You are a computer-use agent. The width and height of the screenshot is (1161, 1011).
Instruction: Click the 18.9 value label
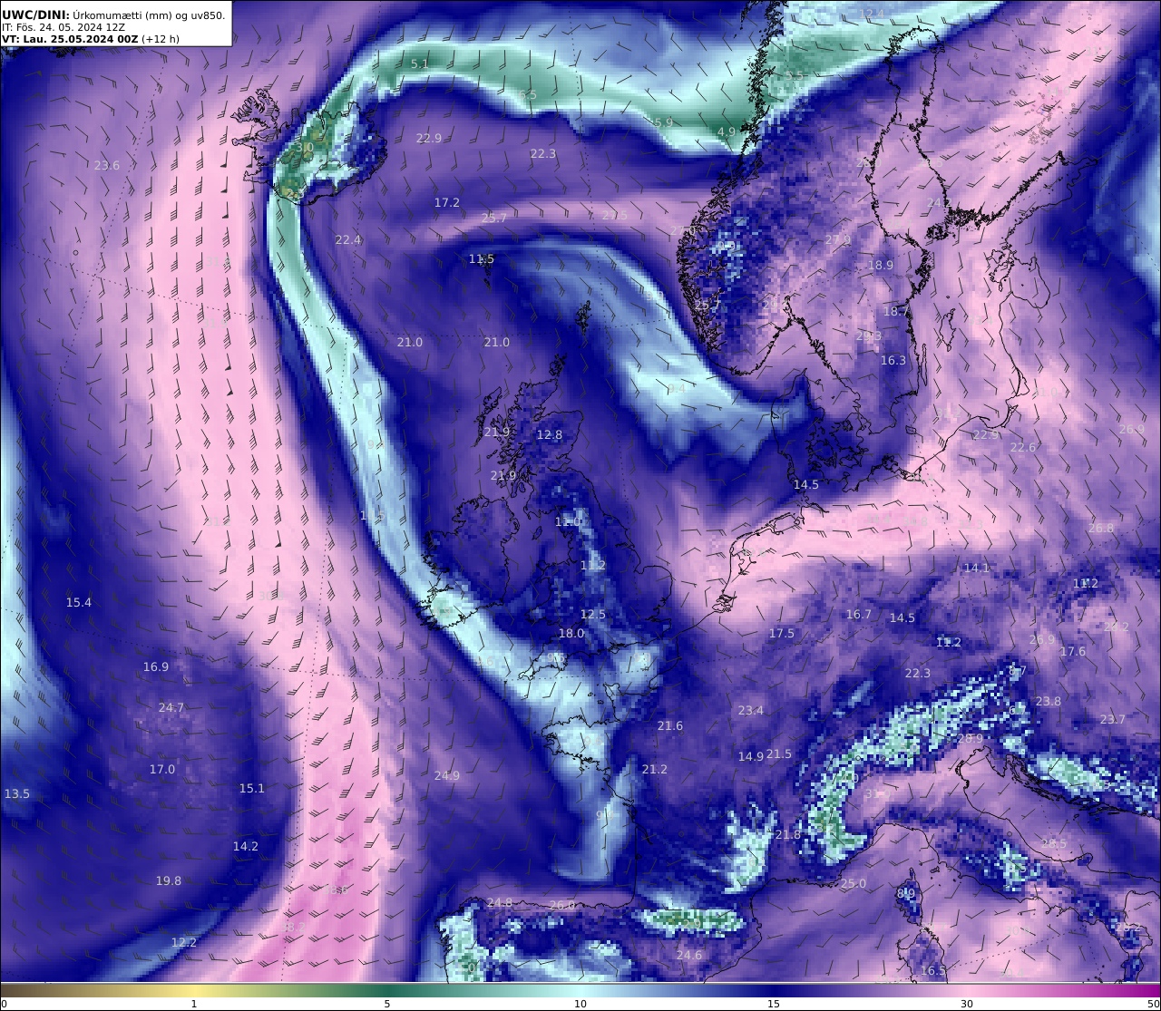881,265
